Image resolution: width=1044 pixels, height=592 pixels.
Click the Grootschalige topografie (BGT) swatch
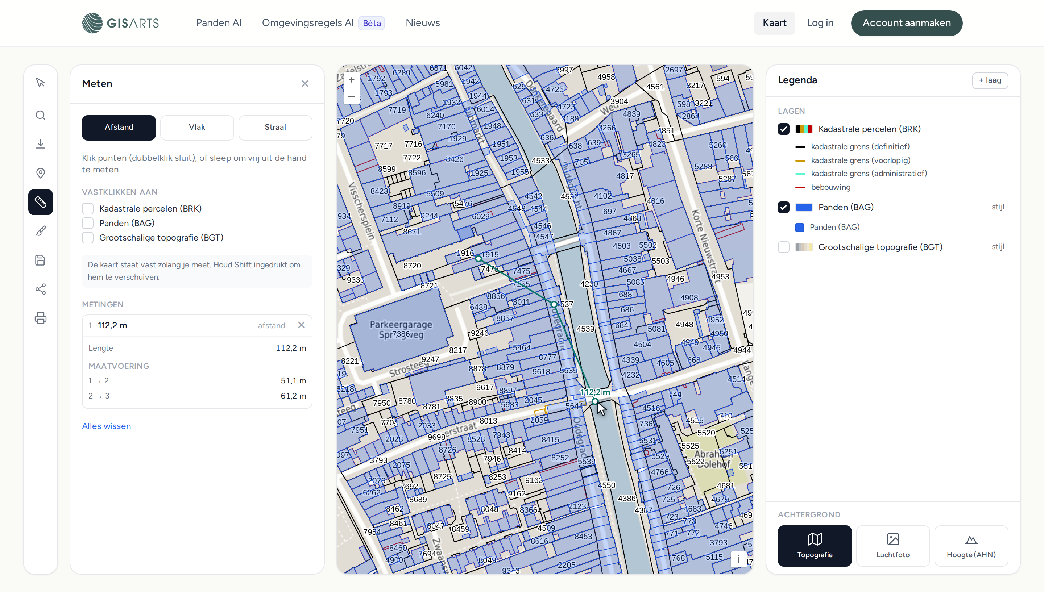click(804, 247)
